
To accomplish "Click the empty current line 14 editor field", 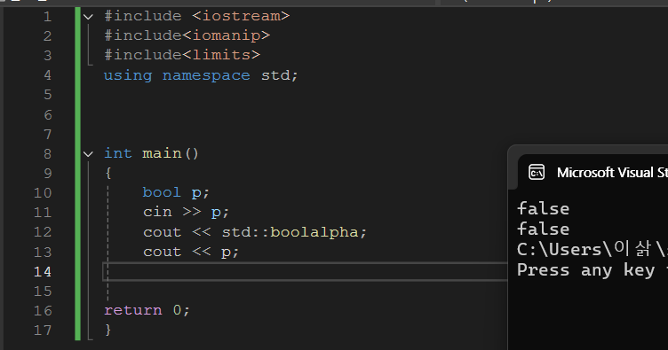I will (305, 272).
